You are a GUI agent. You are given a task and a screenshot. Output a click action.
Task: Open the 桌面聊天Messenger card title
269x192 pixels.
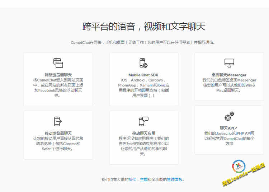(x=229, y=75)
